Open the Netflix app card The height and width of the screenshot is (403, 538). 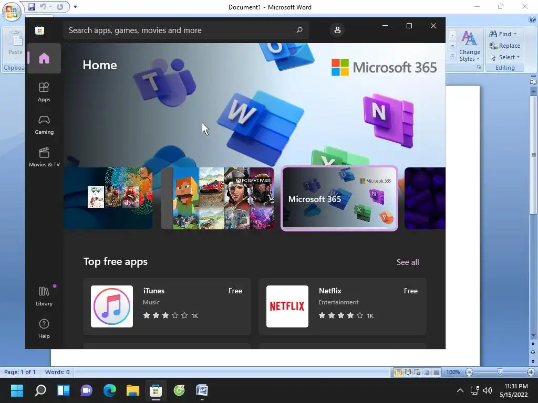coord(343,306)
